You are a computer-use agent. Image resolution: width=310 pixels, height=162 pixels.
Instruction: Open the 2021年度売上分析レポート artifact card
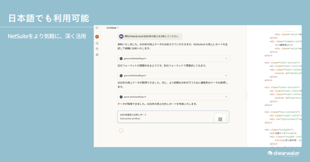[x=173, y=117]
